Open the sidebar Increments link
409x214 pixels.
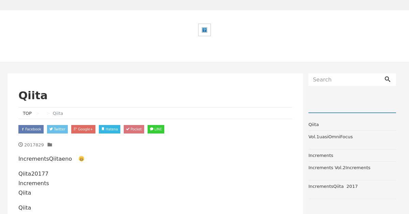tap(321, 155)
